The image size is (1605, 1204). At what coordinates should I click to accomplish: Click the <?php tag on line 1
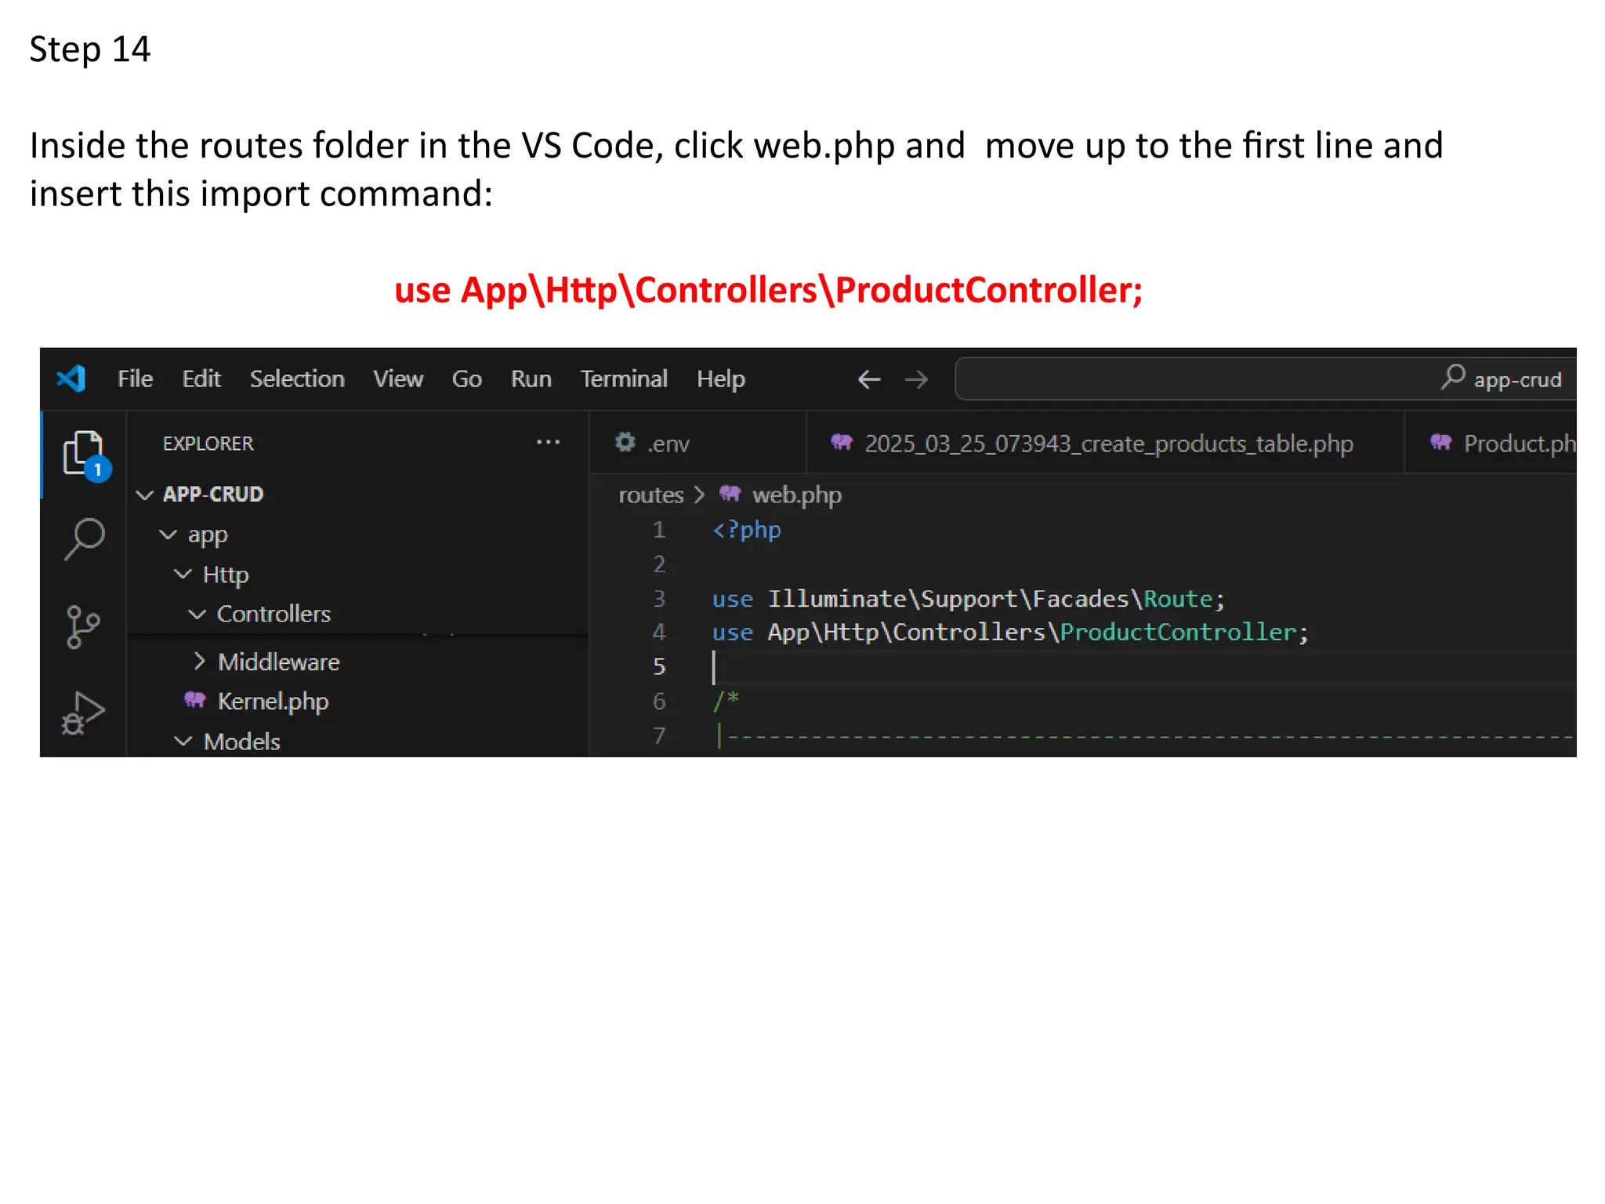746,530
